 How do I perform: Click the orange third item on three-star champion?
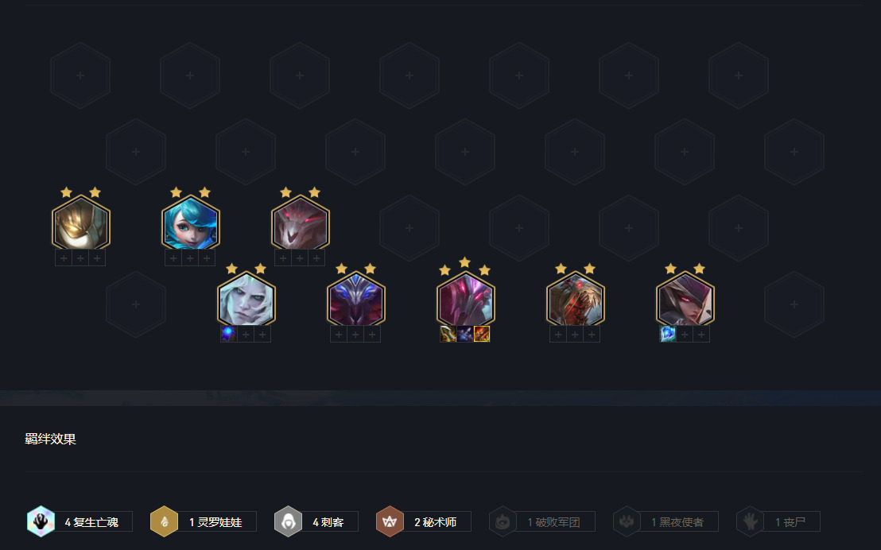coord(482,335)
